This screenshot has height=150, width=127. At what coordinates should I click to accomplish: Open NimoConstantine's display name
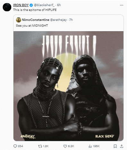click(36, 20)
